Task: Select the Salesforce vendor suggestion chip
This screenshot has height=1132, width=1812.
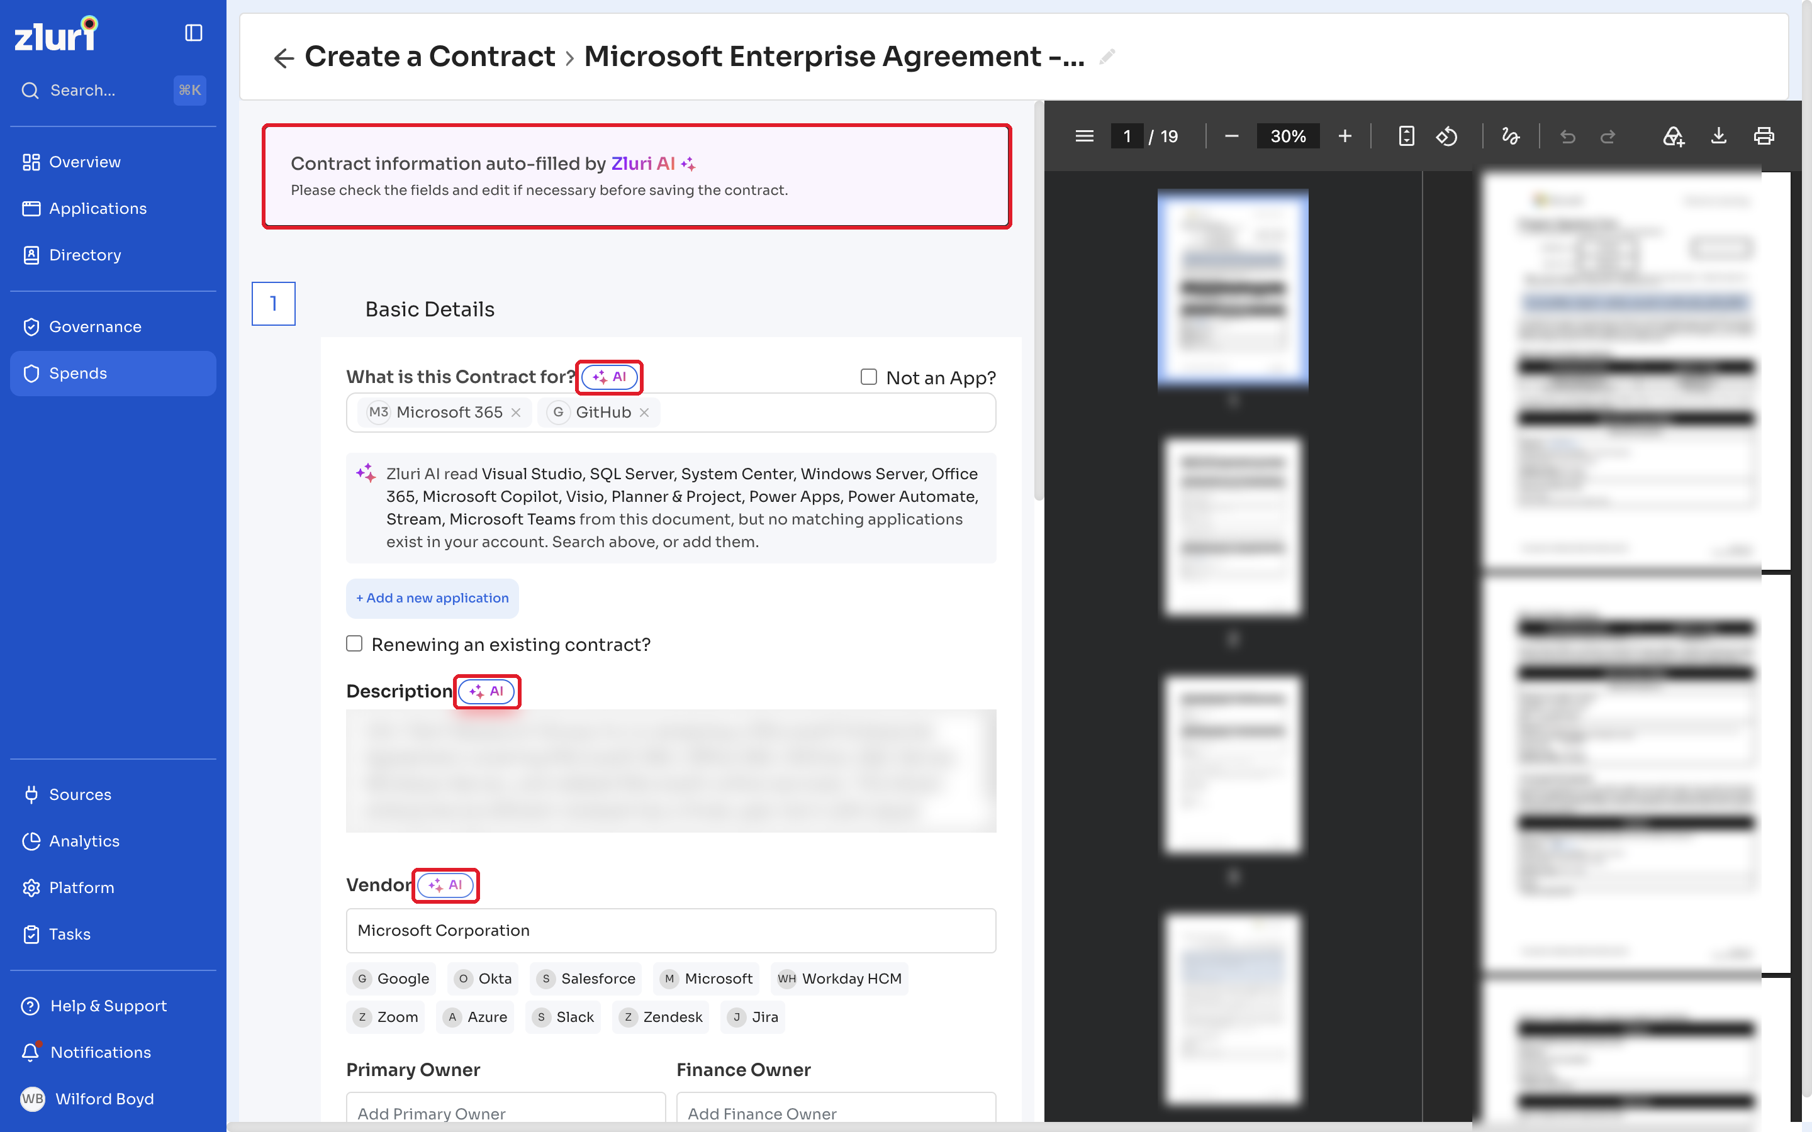Action: pyautogui.click(x=586, y=979)
